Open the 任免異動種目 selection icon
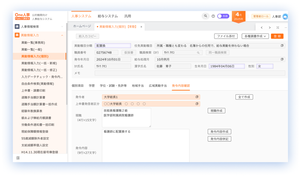Viewport: 301px width, 177px height. pyautogui.click(x=282, y=46)
